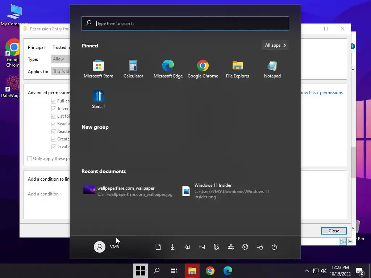
Task: Click the icon left of power button
Action: tap(260, 247)
